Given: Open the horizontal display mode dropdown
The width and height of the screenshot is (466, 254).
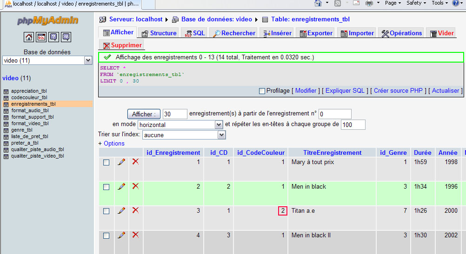Looking at the screenshot, I should (x=180, y=125).
